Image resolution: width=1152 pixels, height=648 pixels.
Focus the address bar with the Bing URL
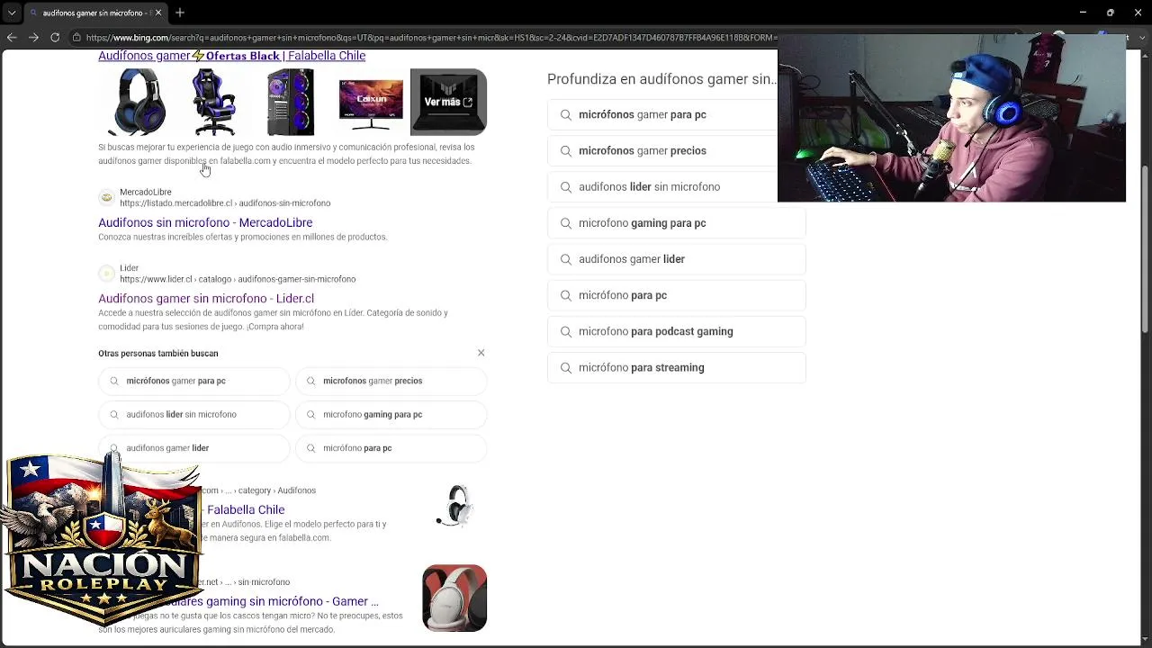[x=430, y=38]
